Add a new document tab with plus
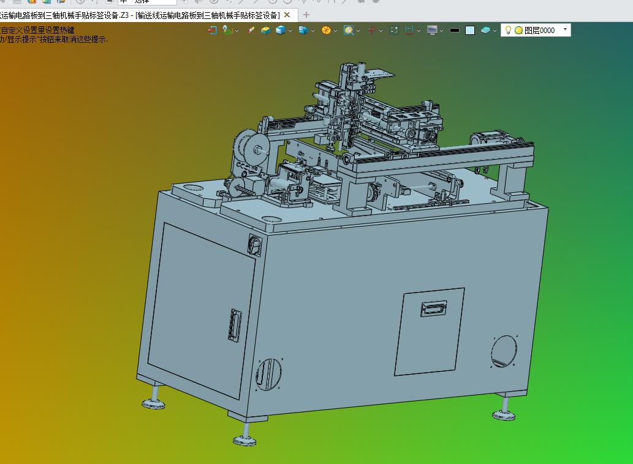Screen dimensions: 633x464 point(306,15)
